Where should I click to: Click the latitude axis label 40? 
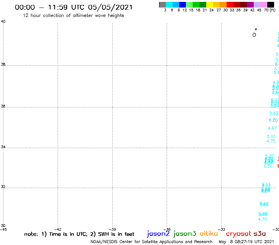click(3, 21)
